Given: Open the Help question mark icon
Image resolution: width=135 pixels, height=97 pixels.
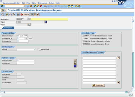Looking at the screenshot, I should tap(76, 6).
